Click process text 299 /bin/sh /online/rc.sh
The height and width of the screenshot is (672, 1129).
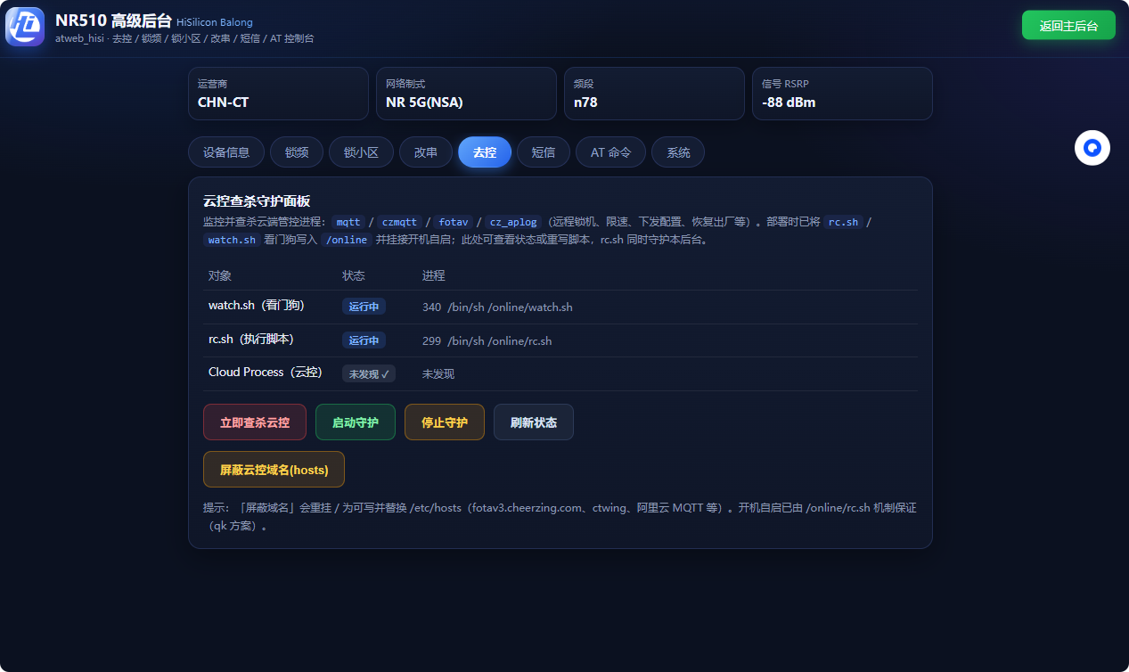tap(487, 341)
